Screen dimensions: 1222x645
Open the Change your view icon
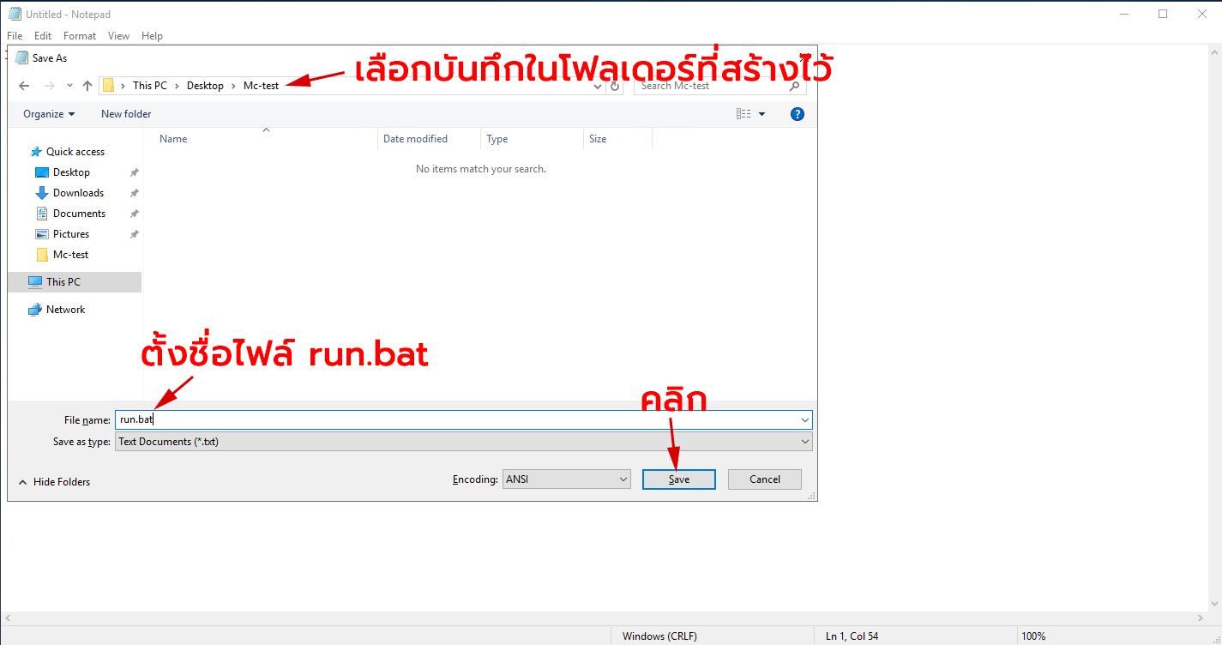(x=743, y=113)
